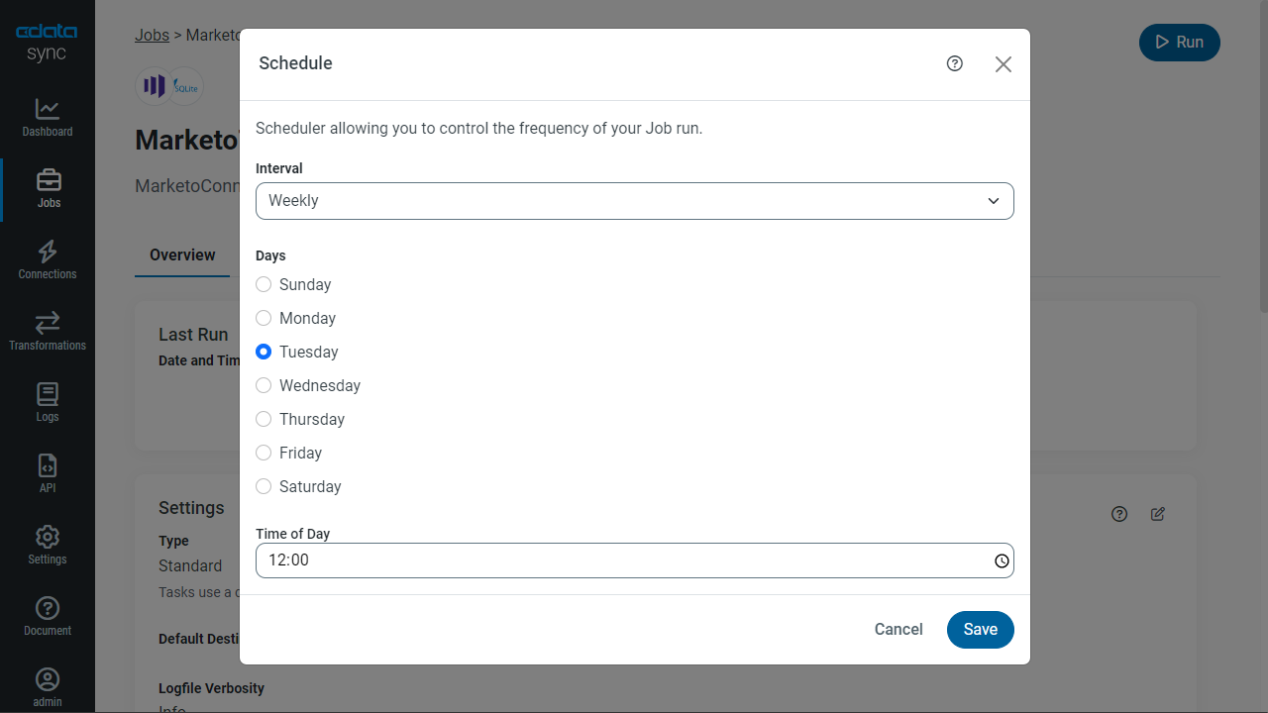Select Friday radio option
The height and width of the screenshot is (713, 1268).
pos(264,453)
